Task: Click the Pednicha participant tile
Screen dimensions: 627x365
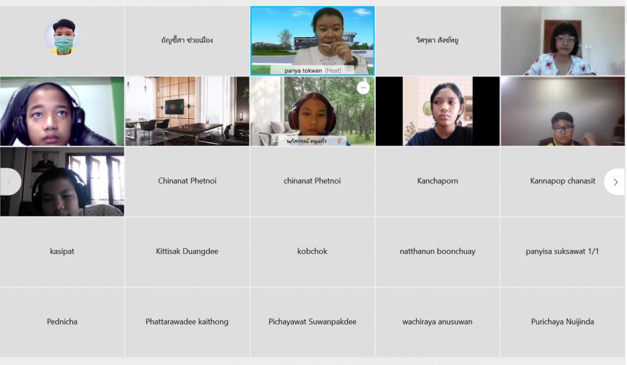Action: [62, 322]
